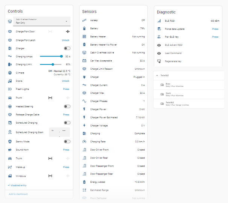Toggle Sentry Mode switch
This screenshot has height=203, width=228.
point(67,142)
